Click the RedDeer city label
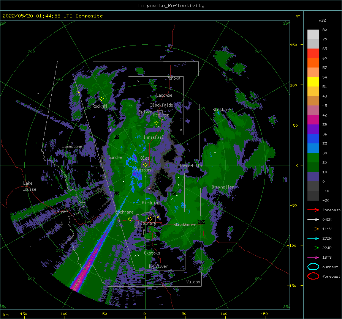Screen dimensions: 342x319 (161, 115)
